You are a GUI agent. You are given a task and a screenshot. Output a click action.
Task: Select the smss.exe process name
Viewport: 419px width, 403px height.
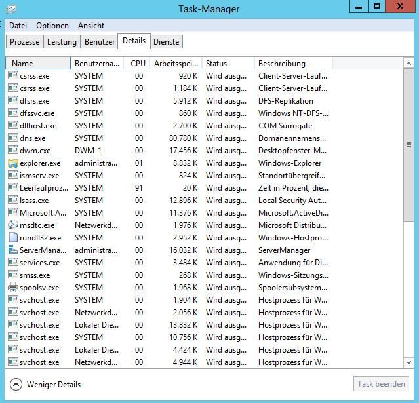[x=35, y=275]
